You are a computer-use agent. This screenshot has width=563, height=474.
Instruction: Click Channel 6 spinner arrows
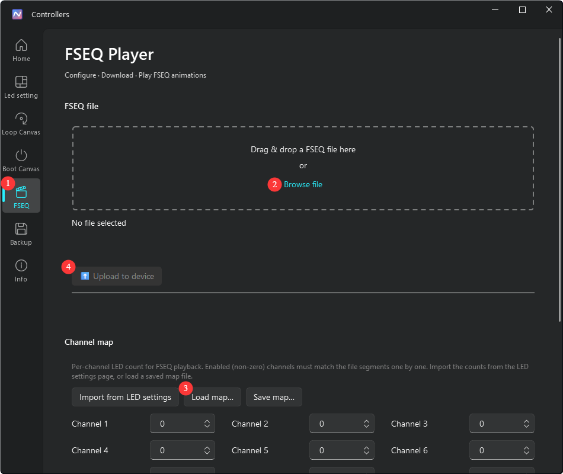pos(526,450)
